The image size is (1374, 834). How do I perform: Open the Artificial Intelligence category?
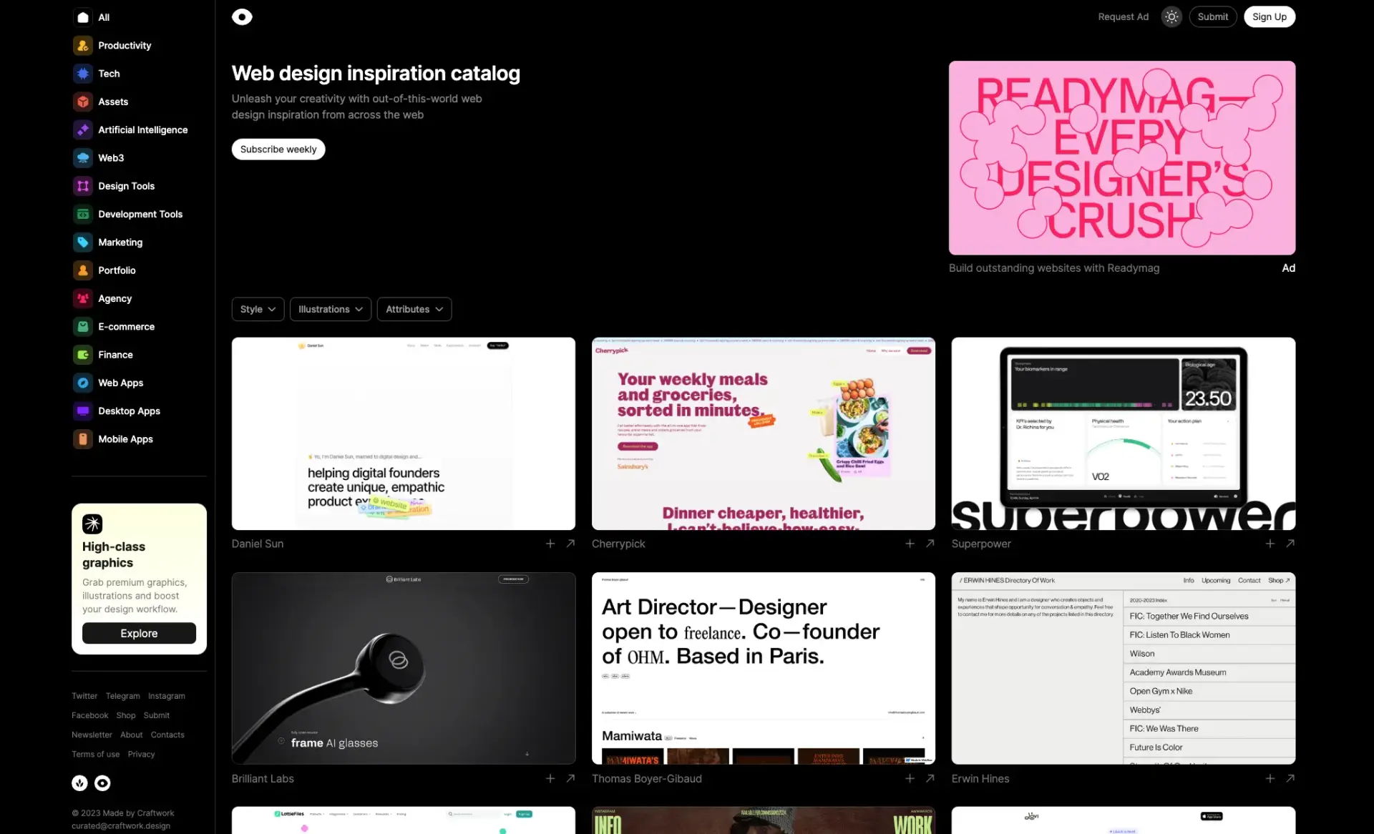(x=142, y=129)
